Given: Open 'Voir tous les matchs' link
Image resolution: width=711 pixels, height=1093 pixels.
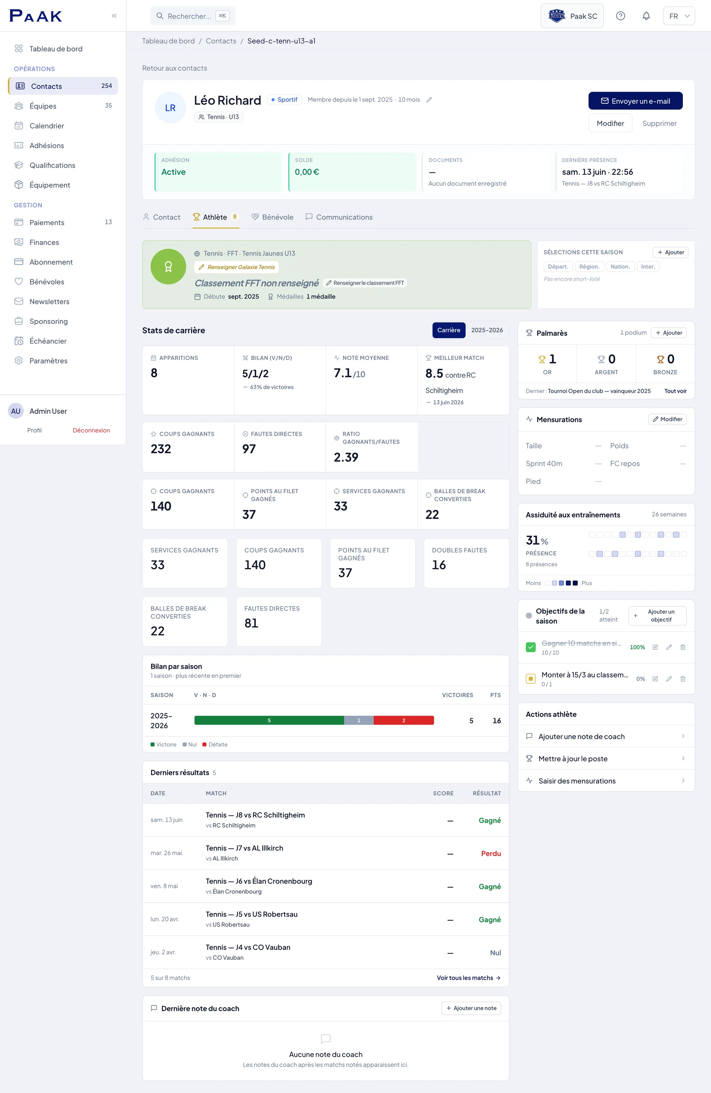Looking at the screenshot, I should point(468,978).
